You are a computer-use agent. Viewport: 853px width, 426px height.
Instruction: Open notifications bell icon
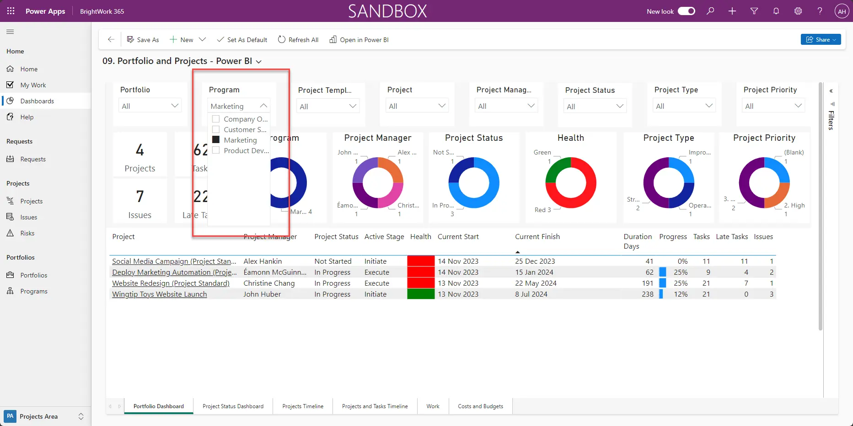tap(776, 11)
